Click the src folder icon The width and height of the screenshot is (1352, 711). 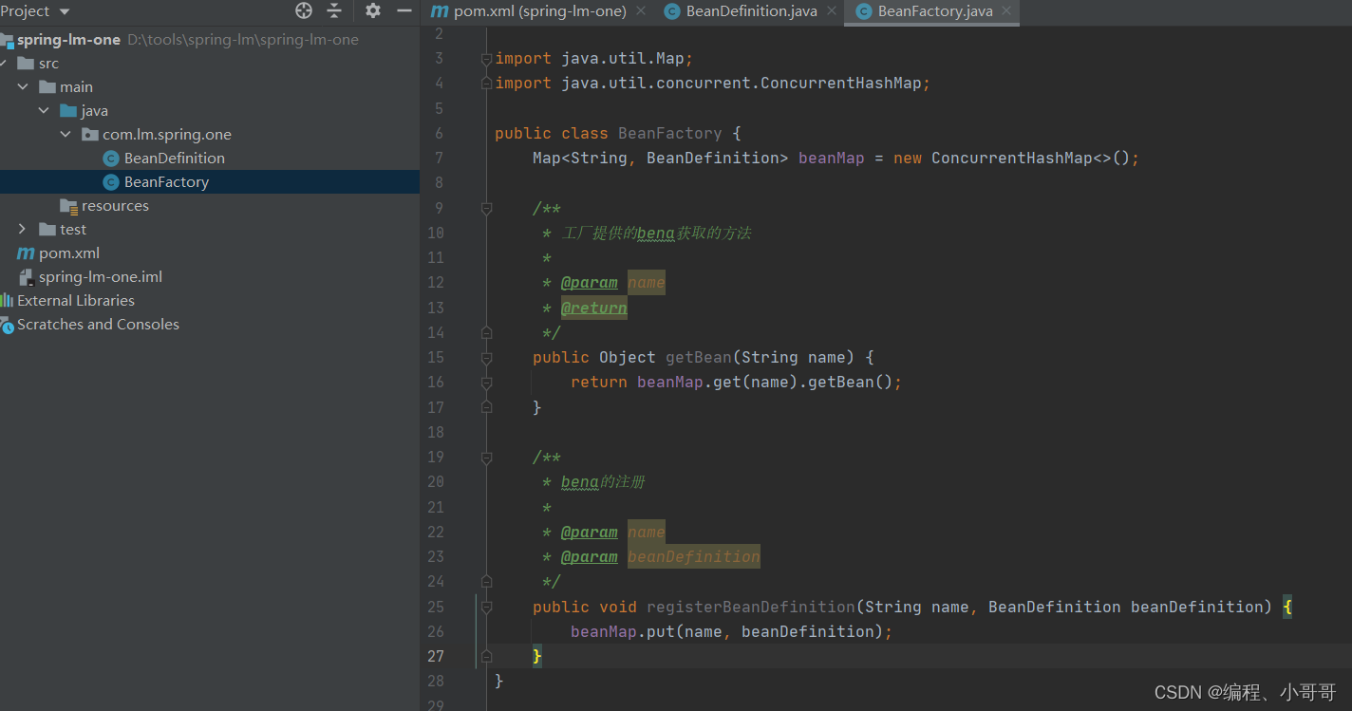pos(26,63)
